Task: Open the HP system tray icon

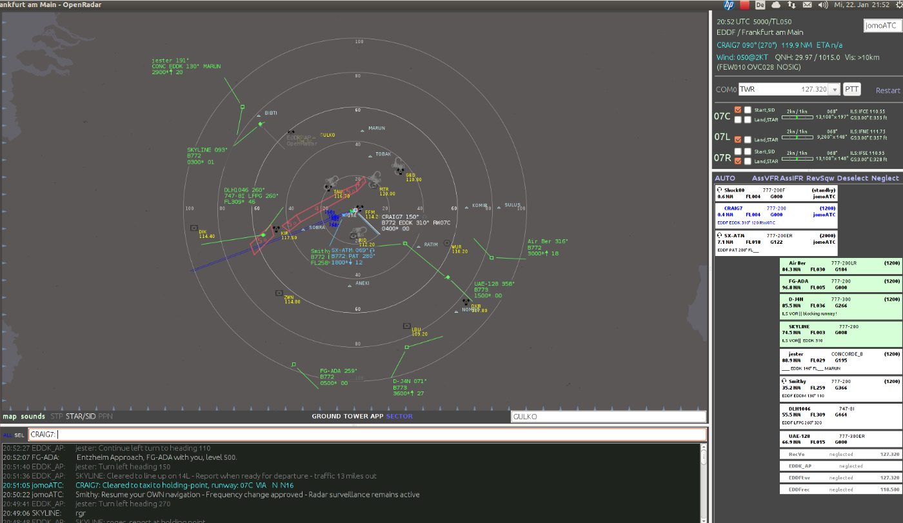Action: [x=729, y=5]
